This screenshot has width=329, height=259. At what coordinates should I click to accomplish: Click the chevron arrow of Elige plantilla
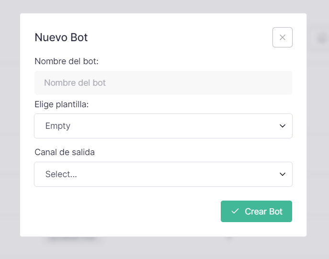click(283, 126)
